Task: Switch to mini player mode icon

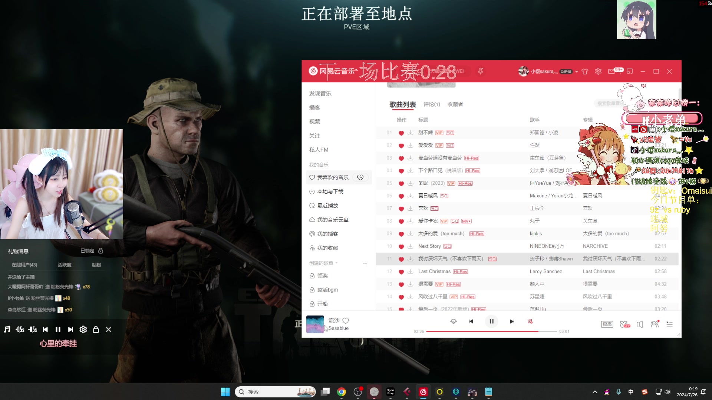Action: pyautogui.click(x=630, y=71)
